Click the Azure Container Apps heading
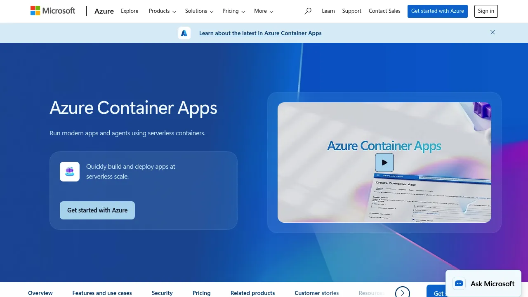The height and width of the screenshot is (297, 528). click(x=133, y=108)
